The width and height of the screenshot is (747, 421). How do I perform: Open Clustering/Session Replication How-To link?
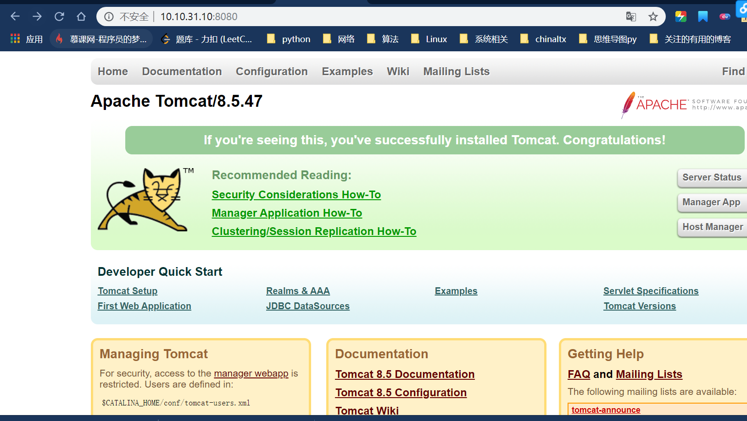point(314,231)
